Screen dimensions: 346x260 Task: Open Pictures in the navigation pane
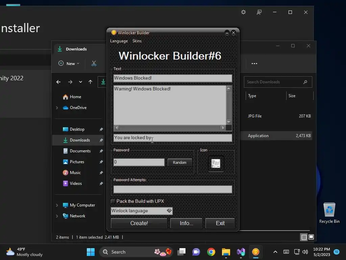coord(77,162)
